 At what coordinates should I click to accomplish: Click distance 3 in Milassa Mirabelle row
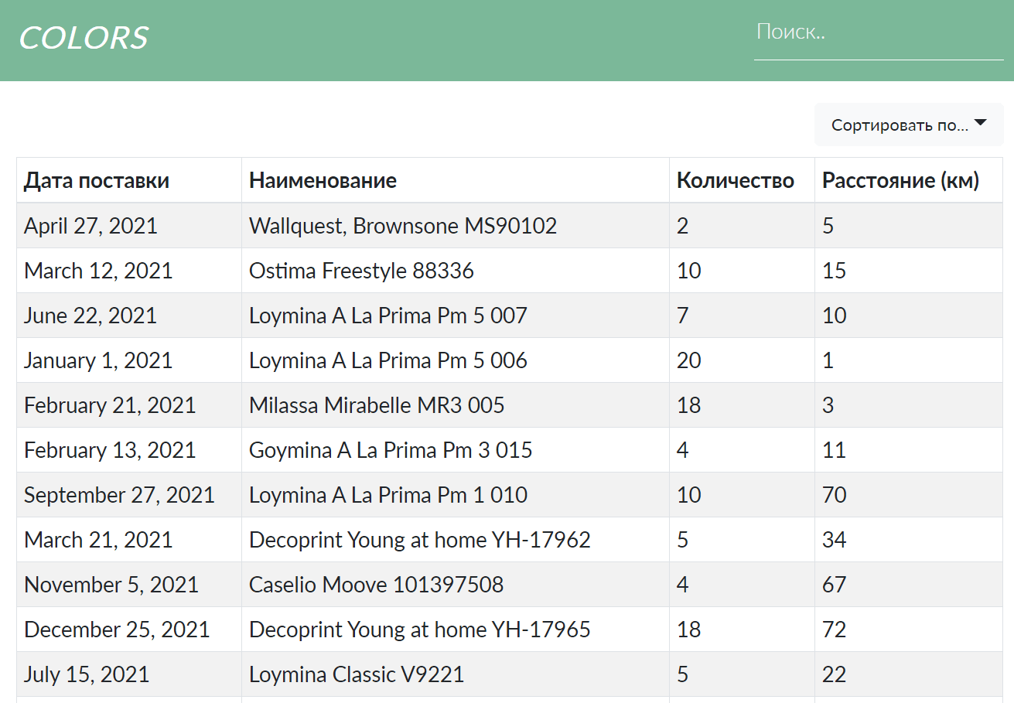[x=909, y=405]
